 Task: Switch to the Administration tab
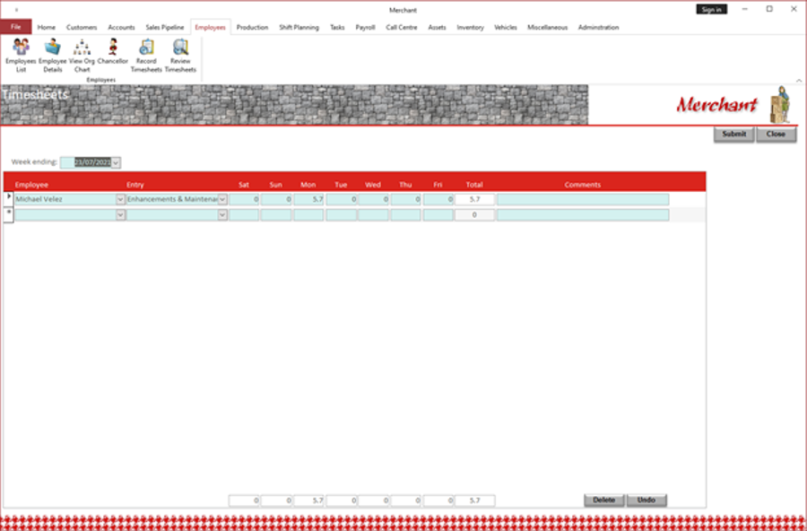pyautogui.click(x=599, y=27)
